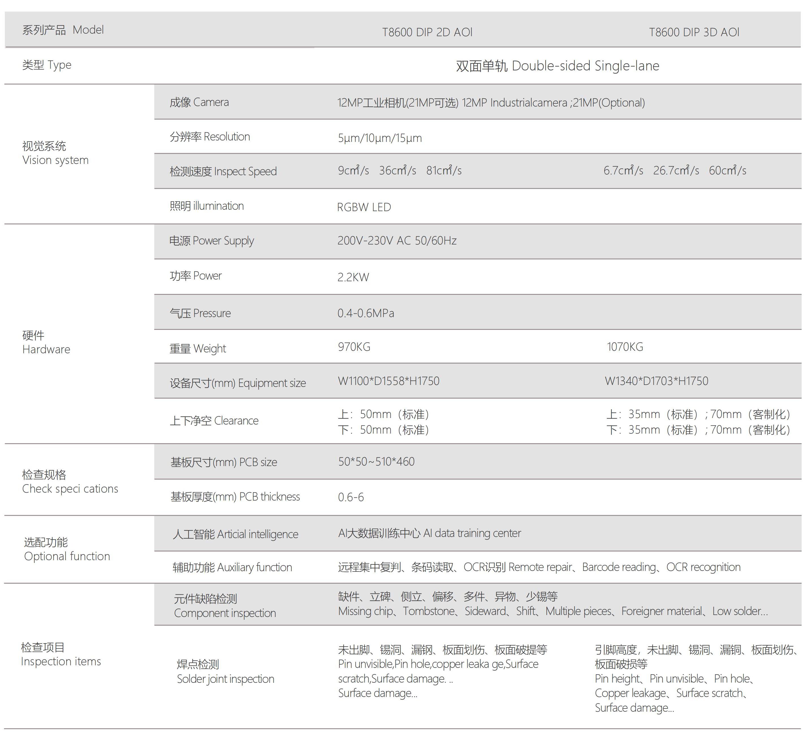Viewport: 805px width, 732px height.
Task: Click the Camera row label
Action: pyautogui.click(x=199, y=102)
